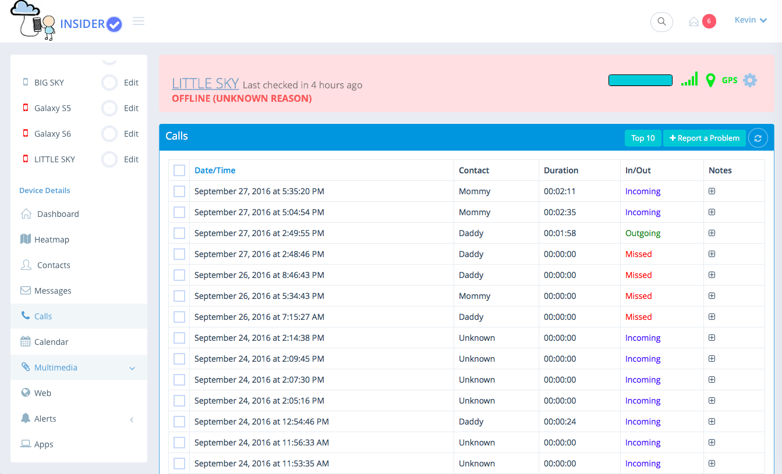Check the 7:15:27 AM call row
Image resolution: width=782 pixels, height=474 pixels.
(x=179, y=317)
